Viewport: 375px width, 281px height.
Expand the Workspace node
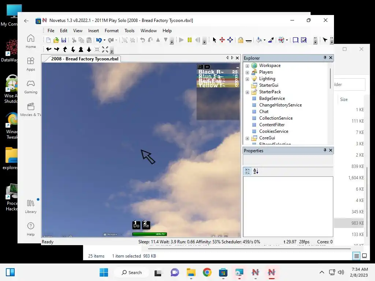pyautogui.click(x=247, y=66)
